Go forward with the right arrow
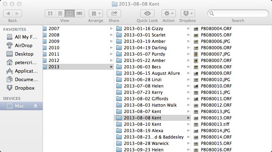 pyautogui.click(x=17, y=13)
